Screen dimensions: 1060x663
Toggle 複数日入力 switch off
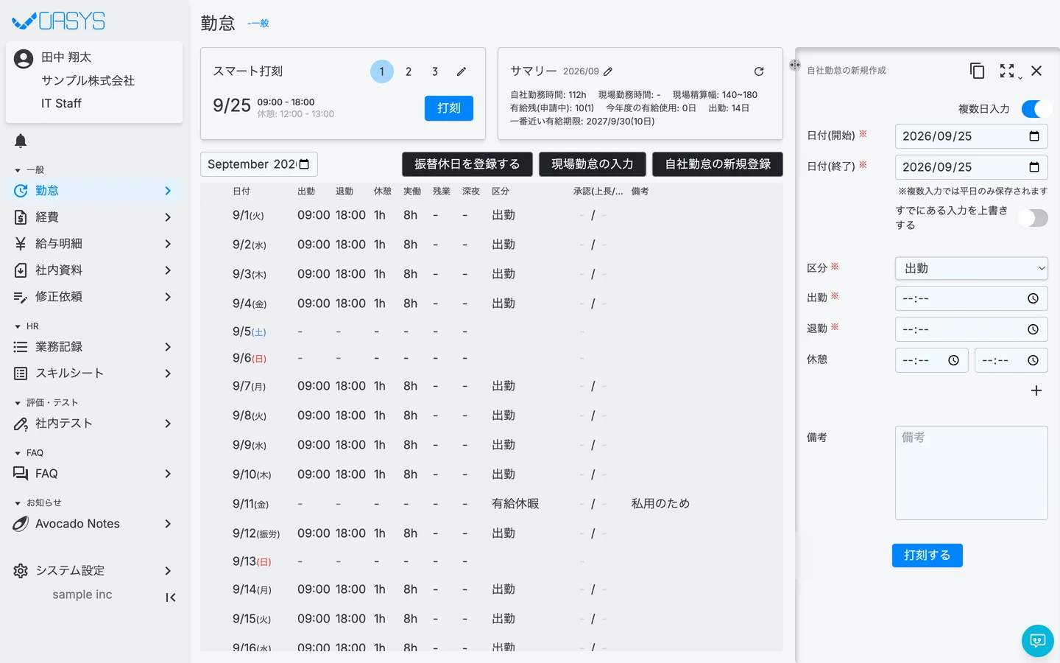1036,109
